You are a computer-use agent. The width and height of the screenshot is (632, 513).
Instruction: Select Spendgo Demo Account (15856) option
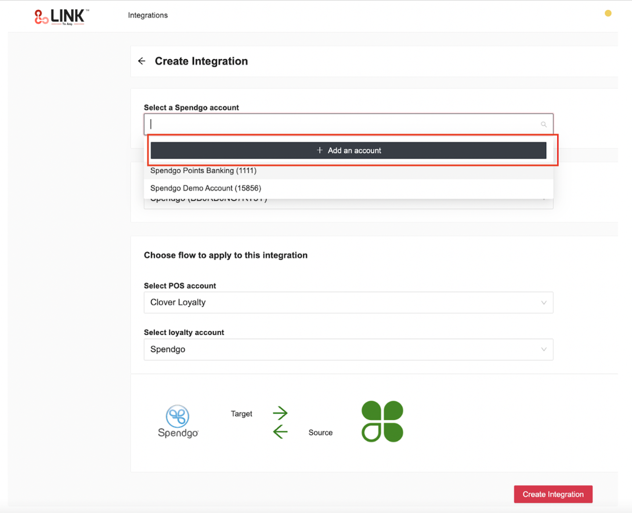[x=206, y=188]
